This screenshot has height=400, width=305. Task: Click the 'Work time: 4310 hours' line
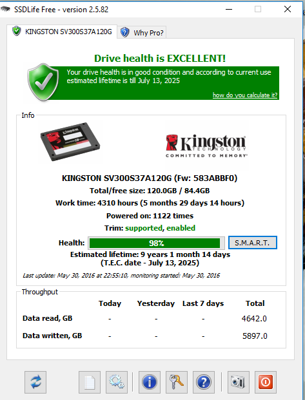150,203
